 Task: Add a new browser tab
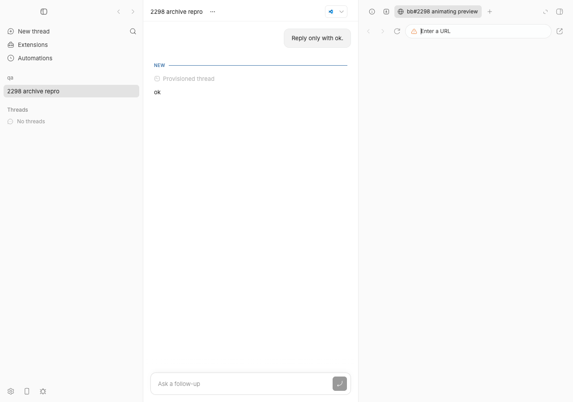(x=490, y=12)
